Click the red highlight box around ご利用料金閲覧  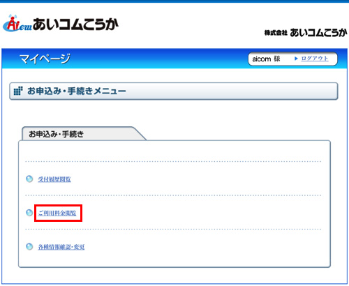(58, 213)
